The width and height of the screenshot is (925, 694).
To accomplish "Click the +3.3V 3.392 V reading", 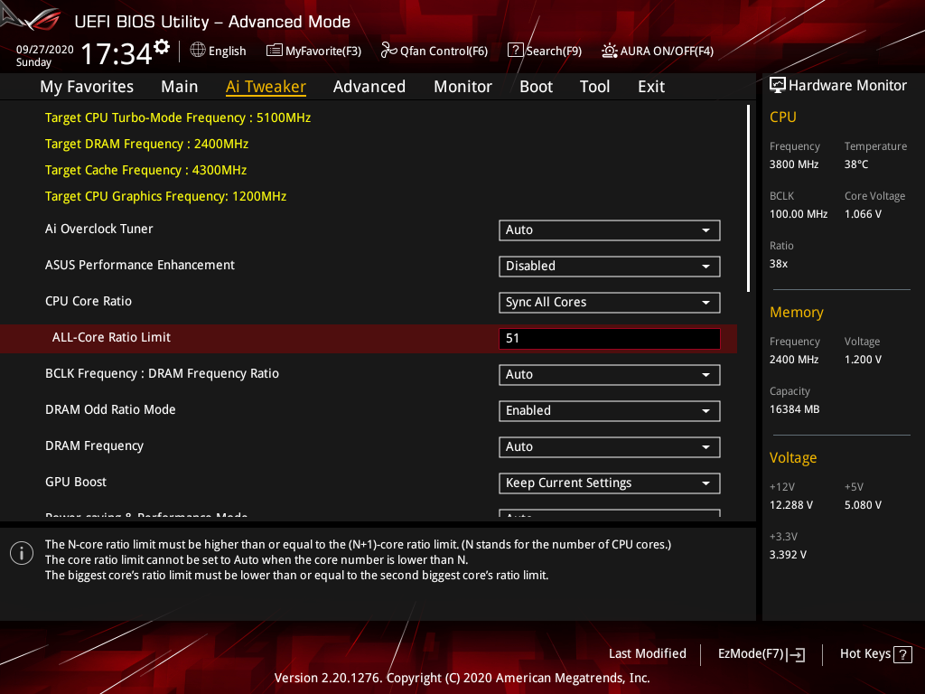I will tap(788, 555).
